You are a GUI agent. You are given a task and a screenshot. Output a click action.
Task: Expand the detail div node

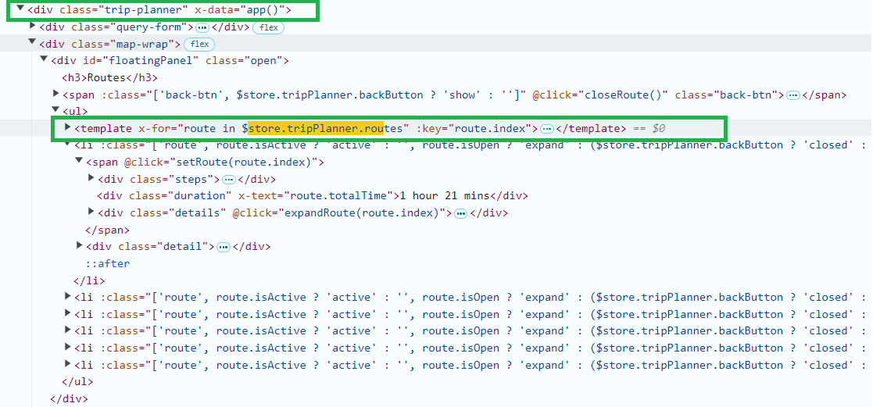80,245
